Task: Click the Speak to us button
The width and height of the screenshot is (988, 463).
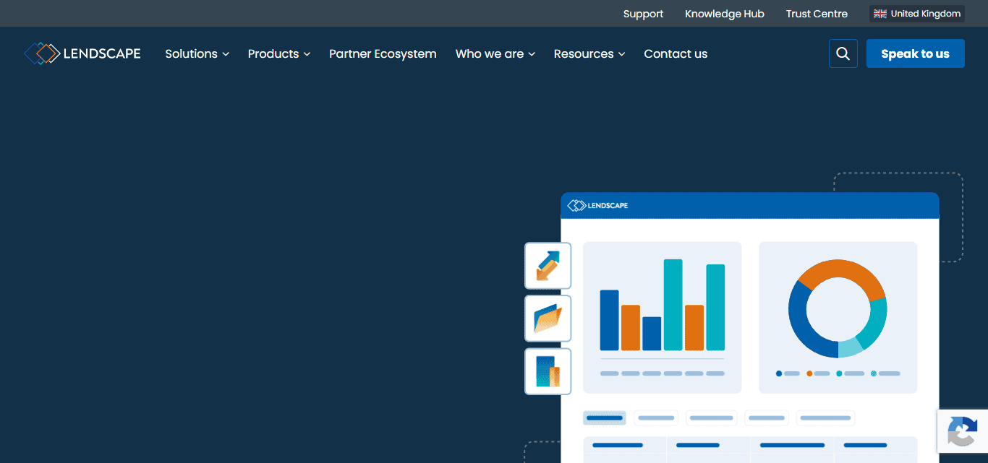Action: (x=916, y=53)
